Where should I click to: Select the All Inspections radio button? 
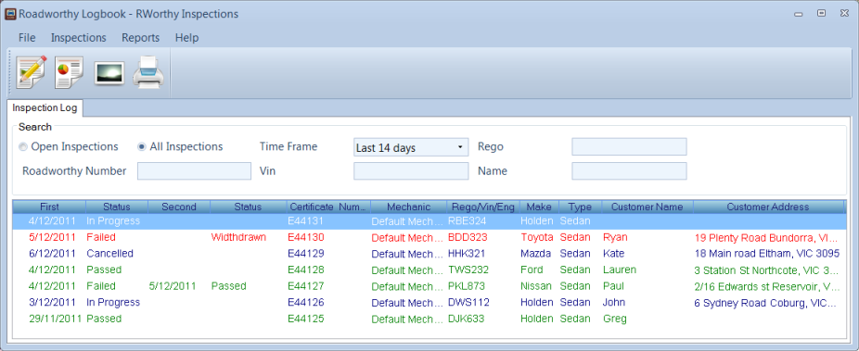click(141, 147)
